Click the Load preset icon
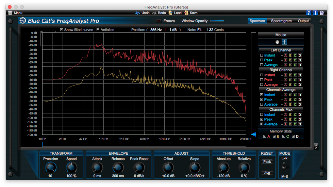The height and width of the screenshot is (187, 333). tap(170, 13)
